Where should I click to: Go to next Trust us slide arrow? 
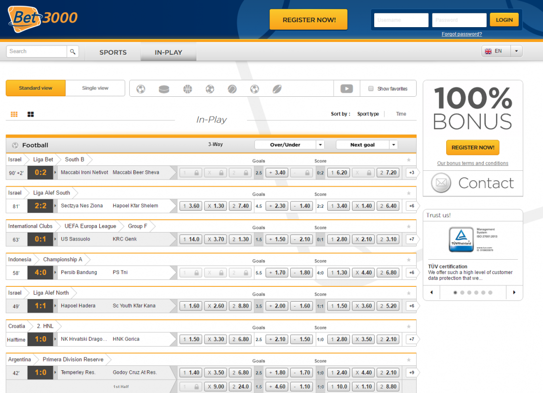tap(514, 292)
